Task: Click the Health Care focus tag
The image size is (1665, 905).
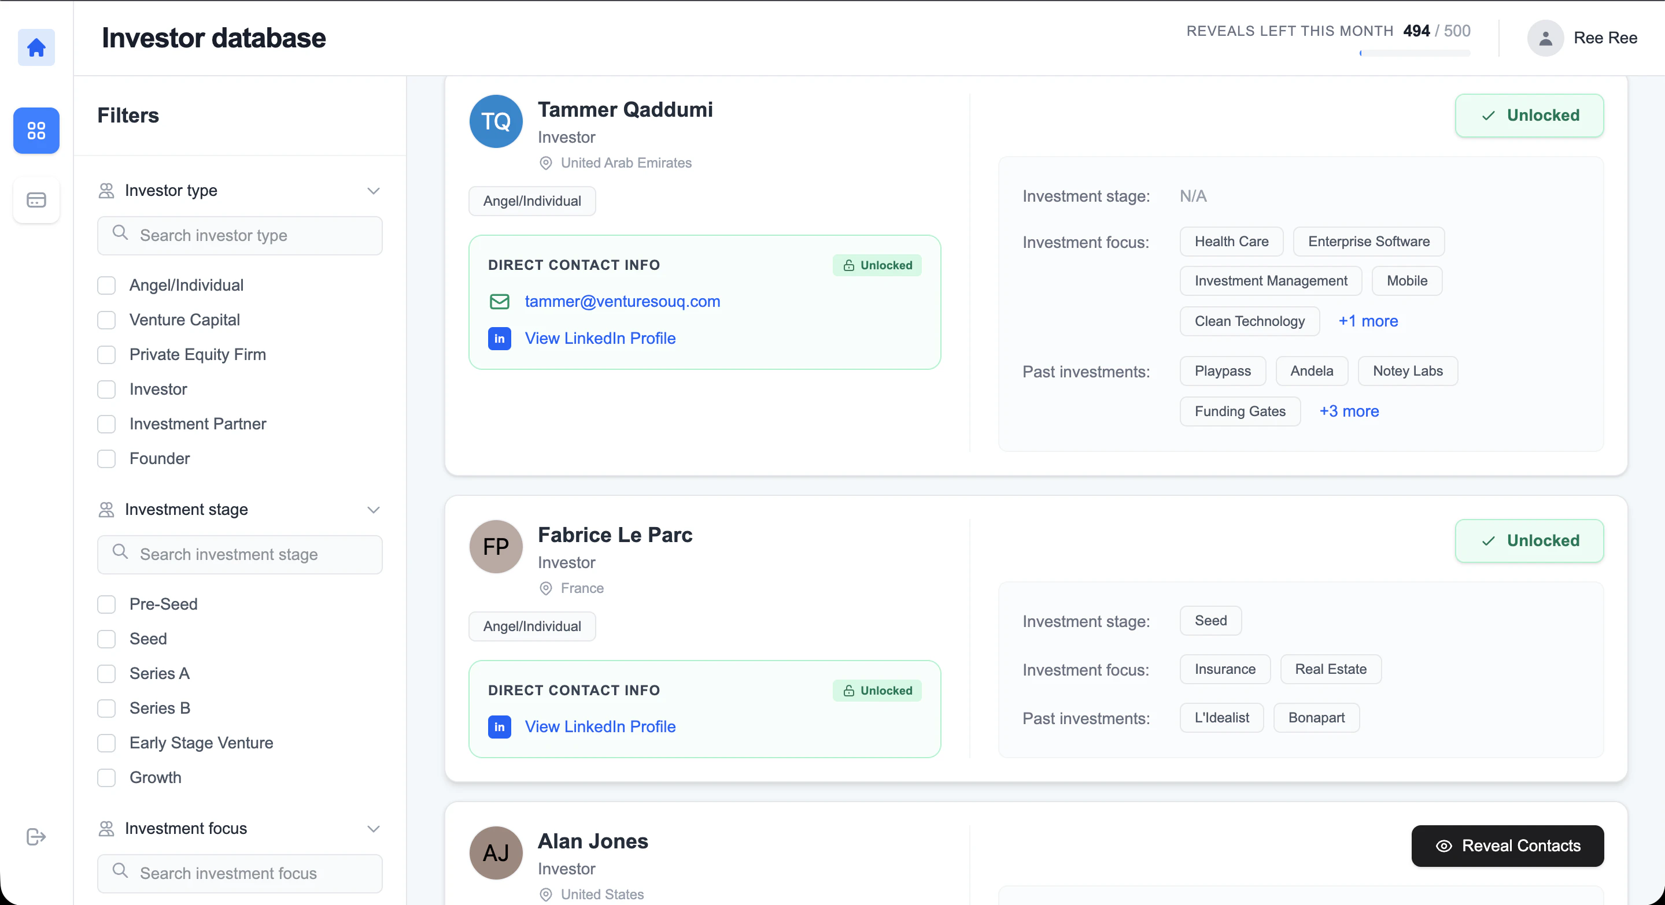Action: (1231, 242)
